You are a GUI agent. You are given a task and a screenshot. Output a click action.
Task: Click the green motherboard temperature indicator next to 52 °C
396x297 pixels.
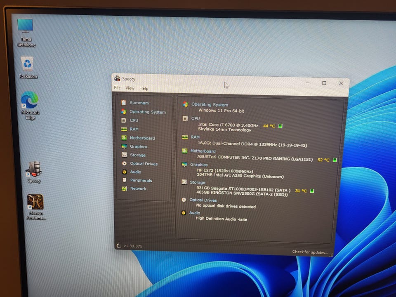click(x=335, y=160)
